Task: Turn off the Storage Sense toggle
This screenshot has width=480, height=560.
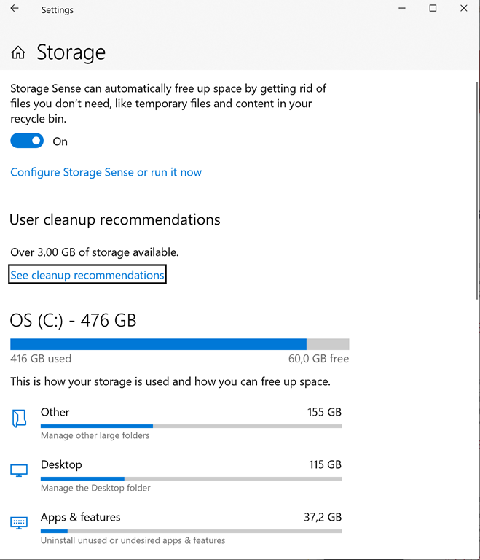Action: click(x=27, y=141)
